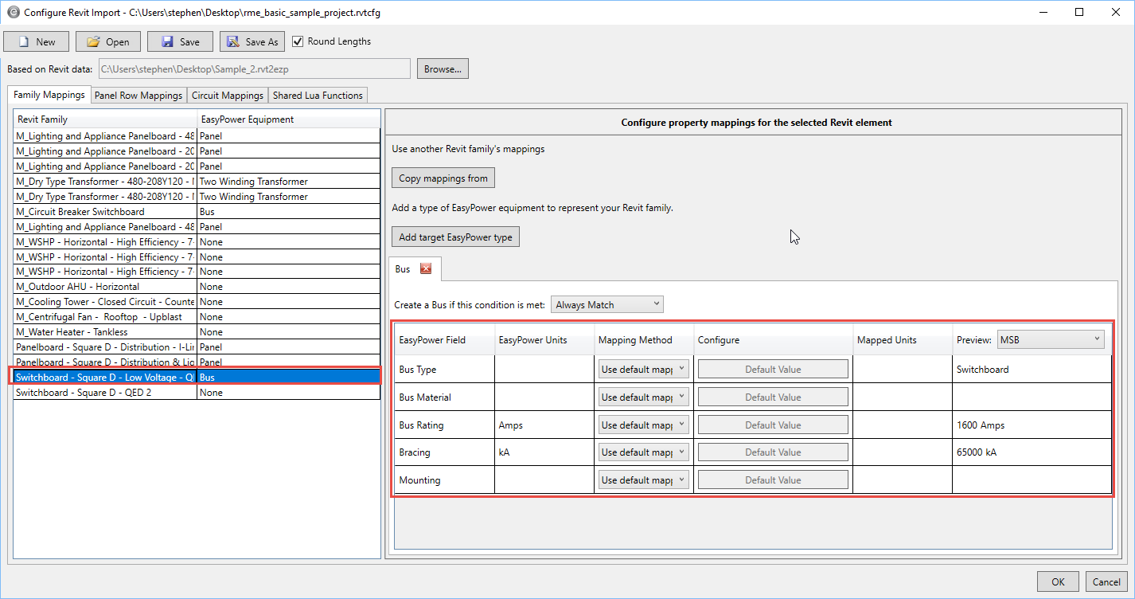
Task: Open Bus Rating mapping method dropdown
Action: tap(643, 425)
